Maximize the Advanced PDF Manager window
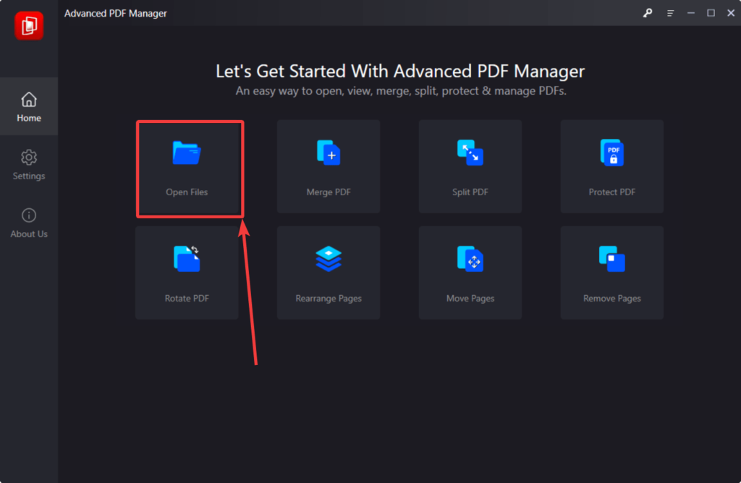This screenshot has height=483, width=741. [711, 13]
